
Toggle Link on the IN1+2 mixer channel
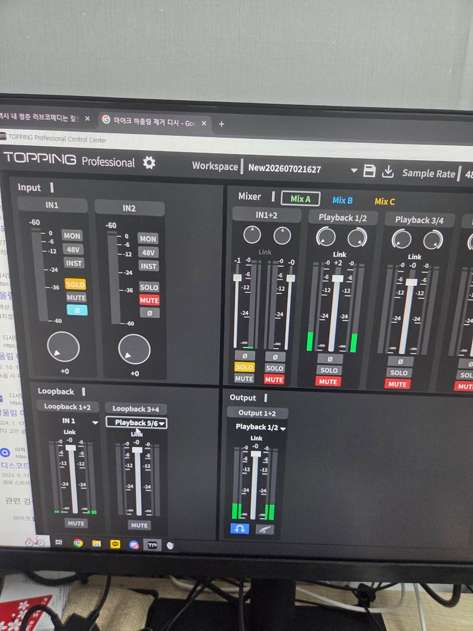(x=265, y=252)
